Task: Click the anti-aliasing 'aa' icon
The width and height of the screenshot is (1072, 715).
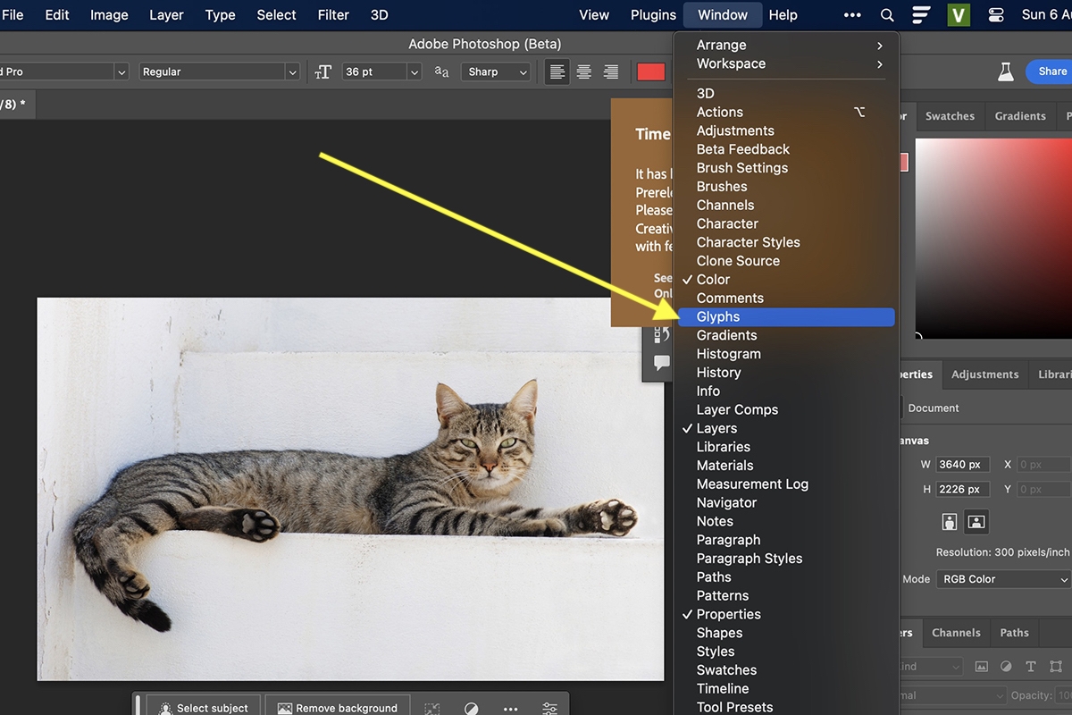Action: (x=441, y=71)
